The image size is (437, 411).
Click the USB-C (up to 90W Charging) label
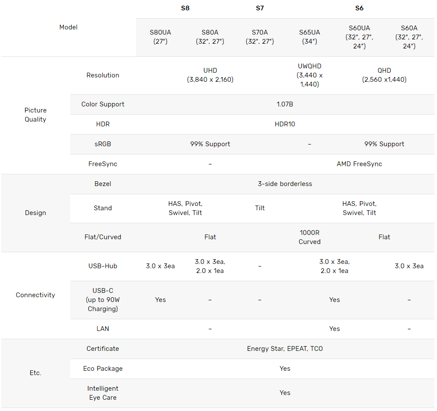click(x=103, y=300)
